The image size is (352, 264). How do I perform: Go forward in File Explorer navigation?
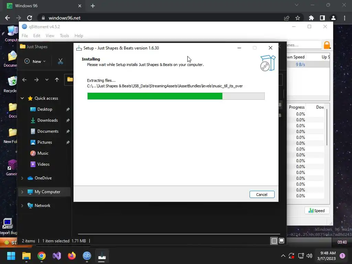pos(36,80)
